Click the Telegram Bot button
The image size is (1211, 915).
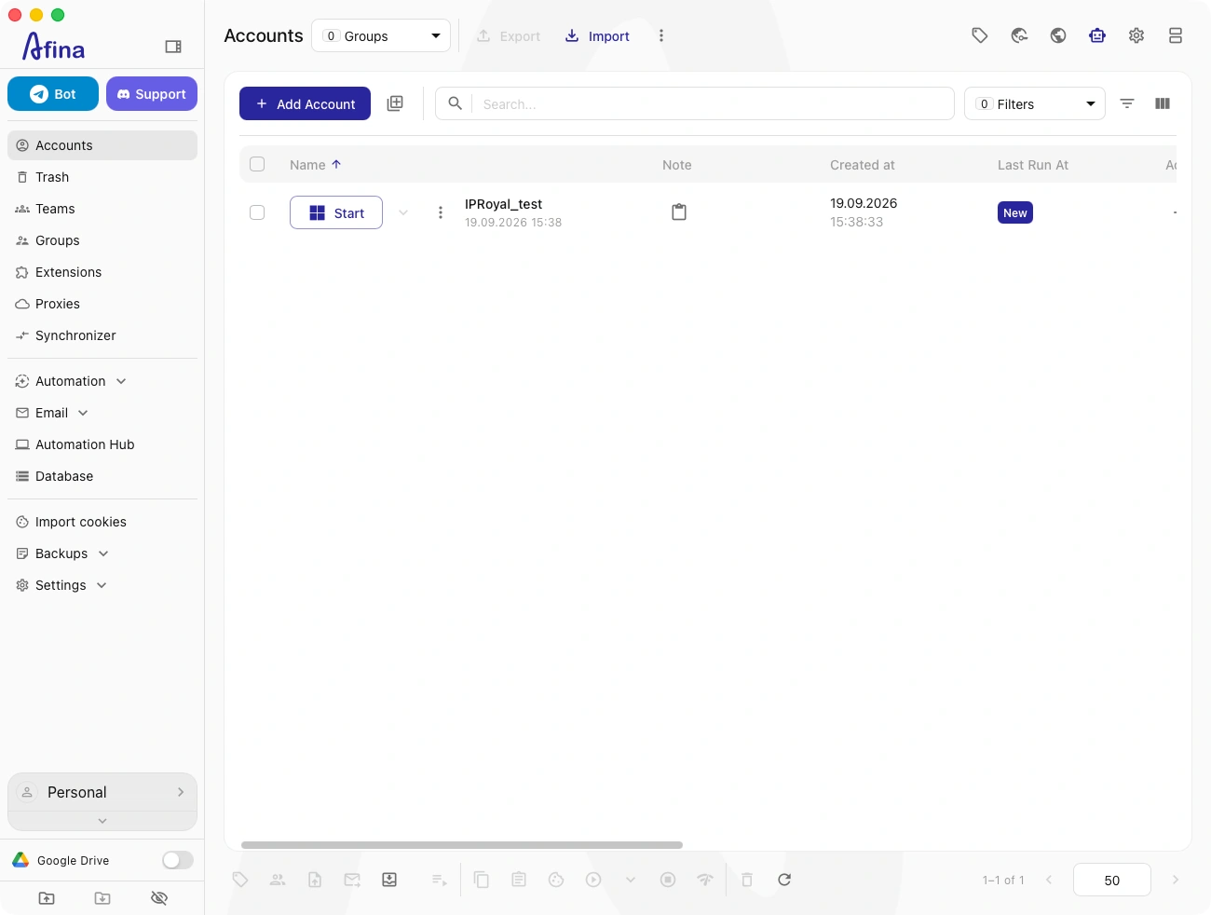coord(53,93)
